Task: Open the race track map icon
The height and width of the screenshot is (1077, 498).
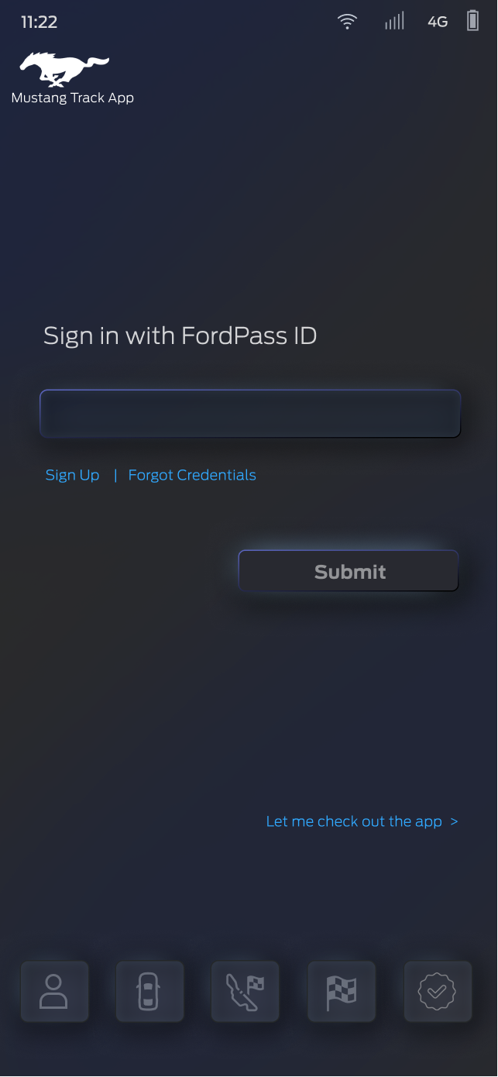Action: (245, 991)
